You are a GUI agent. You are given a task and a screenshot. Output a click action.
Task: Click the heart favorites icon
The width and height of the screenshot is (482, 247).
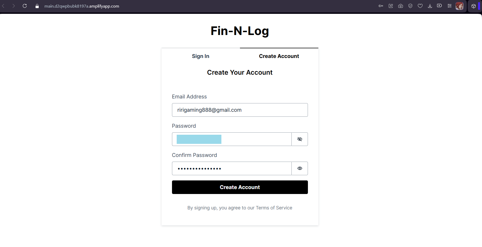[x=420, y=5]
